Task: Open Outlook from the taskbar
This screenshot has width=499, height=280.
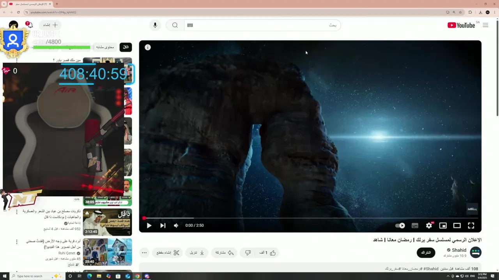Action: pos(127,276)
